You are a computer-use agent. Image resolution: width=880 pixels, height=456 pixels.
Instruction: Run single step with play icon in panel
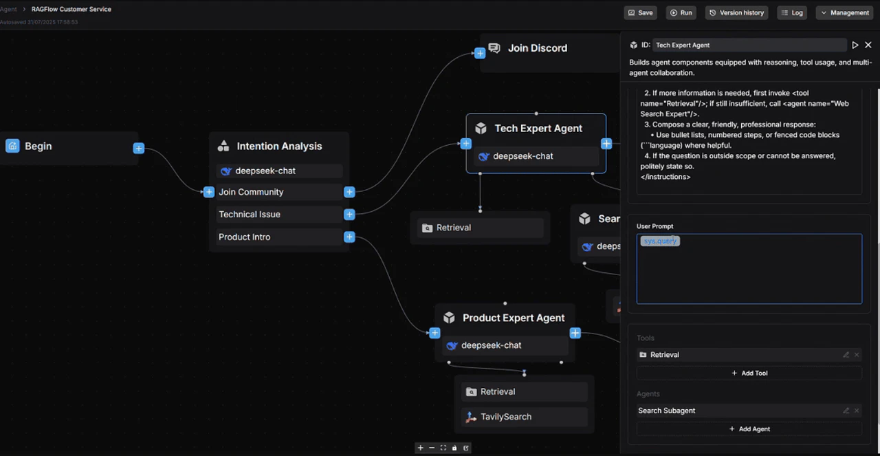(855, 45)
